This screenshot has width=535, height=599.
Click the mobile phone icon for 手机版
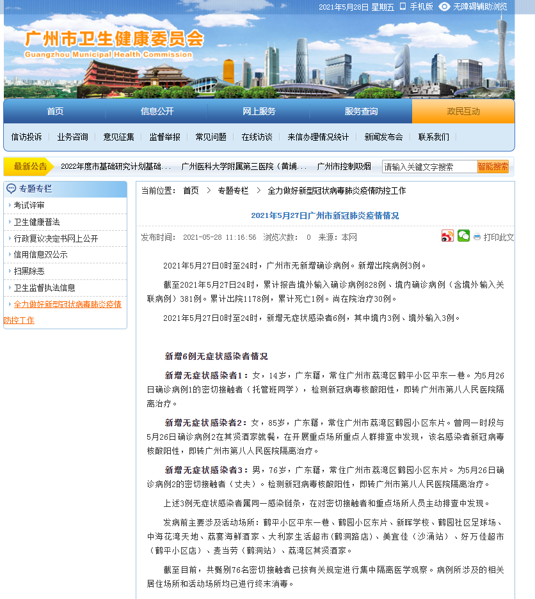[403, 6]
